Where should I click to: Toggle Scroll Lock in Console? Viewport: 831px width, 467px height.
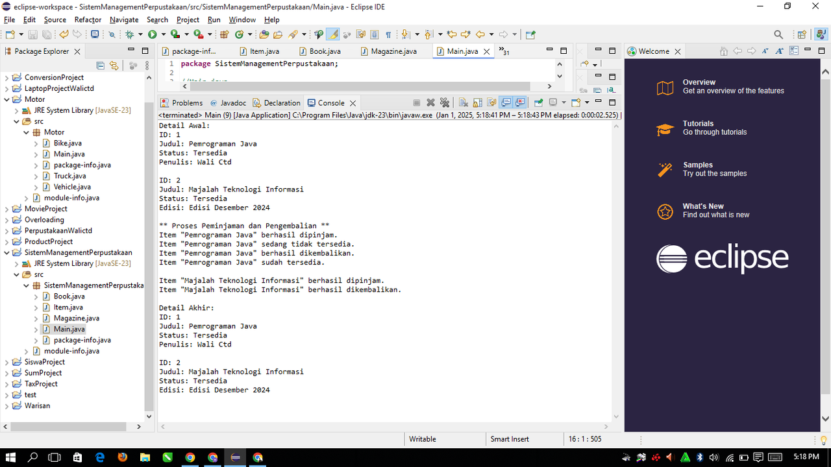click(477, 102)
